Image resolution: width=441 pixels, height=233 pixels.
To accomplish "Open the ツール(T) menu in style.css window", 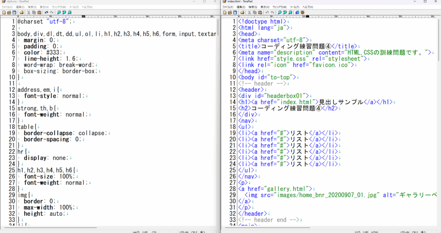I will click(74, 7).
